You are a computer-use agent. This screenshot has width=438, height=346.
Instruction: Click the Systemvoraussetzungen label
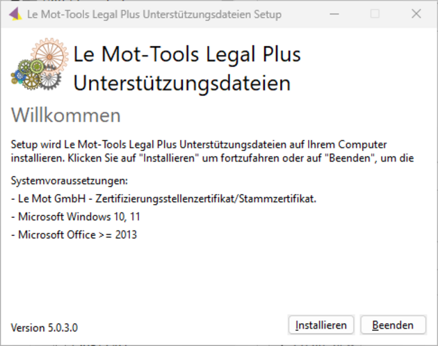70,181
